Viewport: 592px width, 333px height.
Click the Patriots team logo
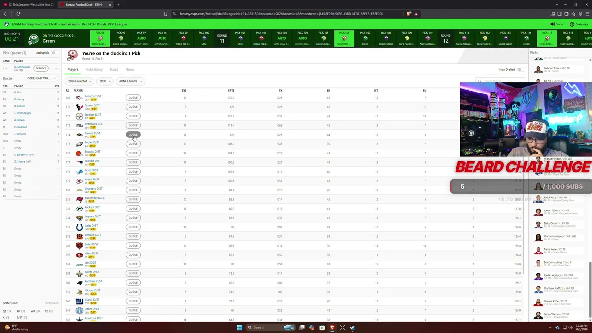pos(80,162)
